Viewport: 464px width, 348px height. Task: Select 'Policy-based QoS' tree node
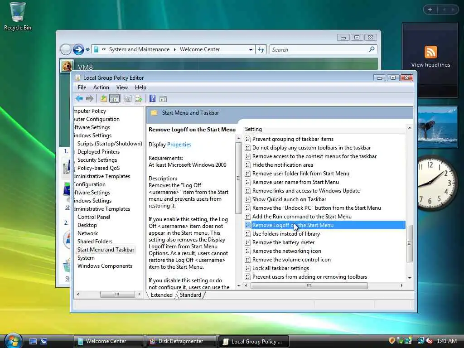(98, 168)
